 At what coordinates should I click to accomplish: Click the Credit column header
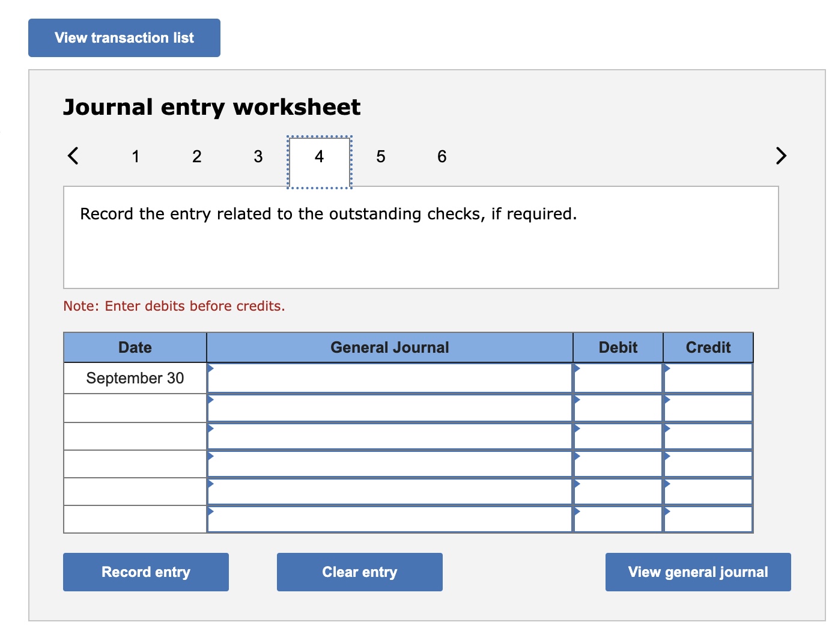pyautogui.click(x=708, y=347)
